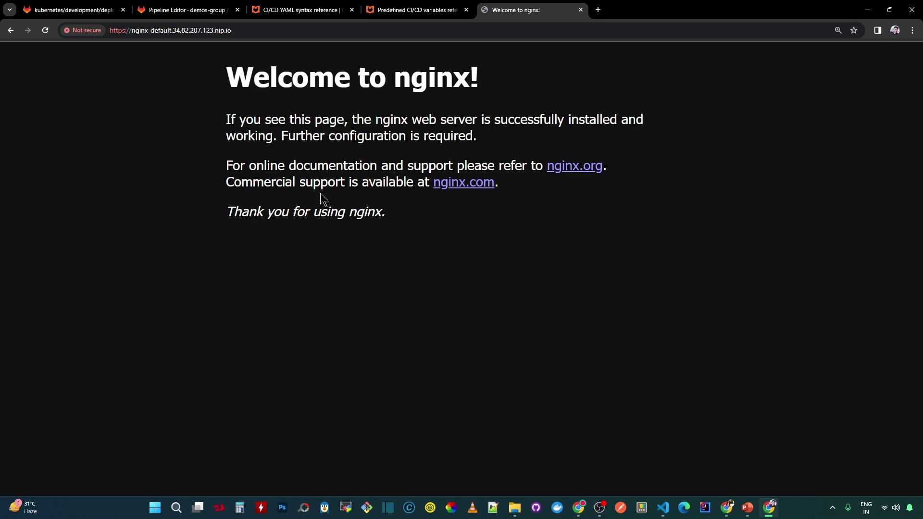Click the Not secure site info badge
The width and height of the screenshot is (923, 519).
click(83, 30)
